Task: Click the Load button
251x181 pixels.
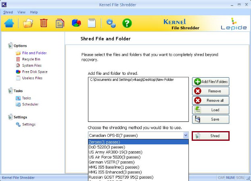Action: click(211, 110)
